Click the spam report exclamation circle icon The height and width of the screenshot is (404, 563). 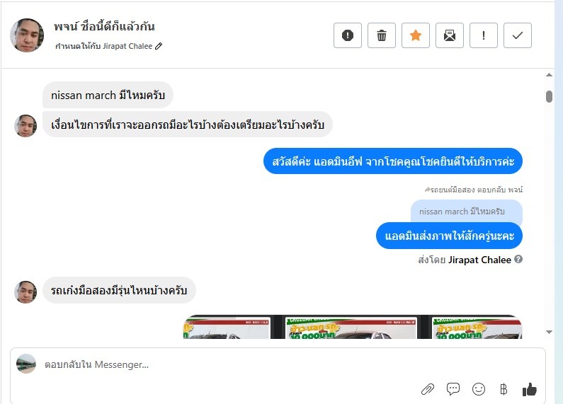tap(347, 35)
